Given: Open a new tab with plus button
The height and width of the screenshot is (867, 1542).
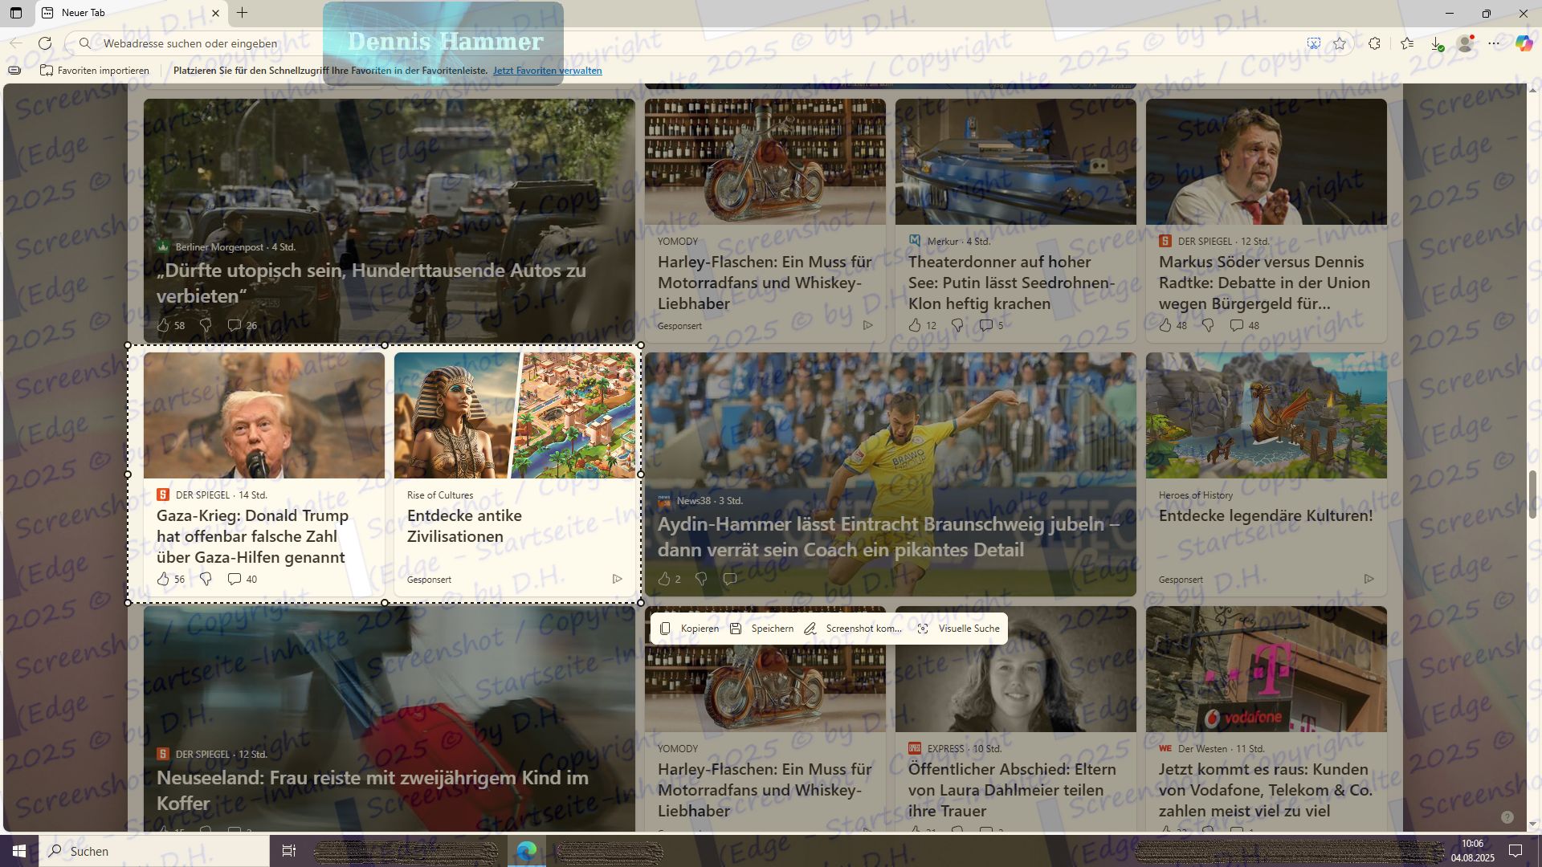Looking at the screenshot, I should (242, 13).
